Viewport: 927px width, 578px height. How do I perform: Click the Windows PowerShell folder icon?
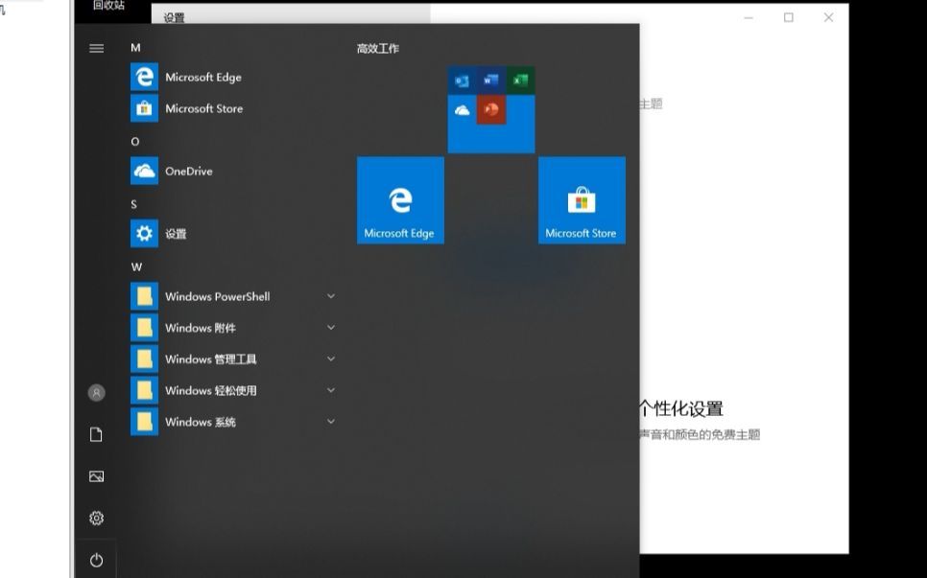pyautogui.click(x=144, y=296)
